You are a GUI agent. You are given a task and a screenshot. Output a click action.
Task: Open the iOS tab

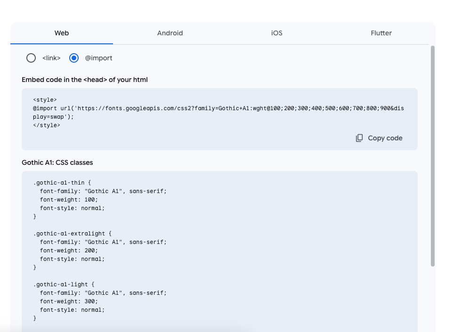coord(276,33)
